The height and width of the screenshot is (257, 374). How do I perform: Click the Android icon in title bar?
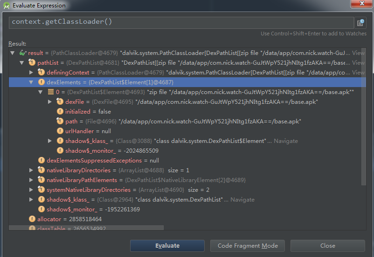(6, 6)
